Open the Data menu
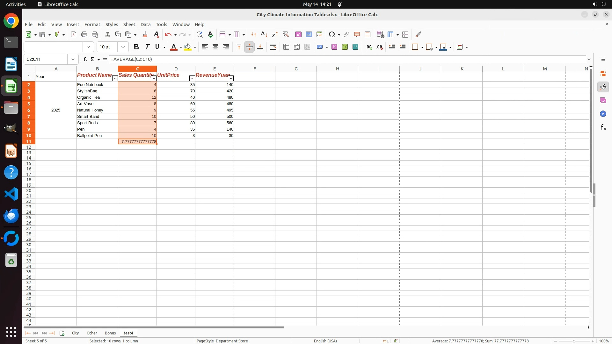This screenshot has height=344, width=612. point(145,25)
